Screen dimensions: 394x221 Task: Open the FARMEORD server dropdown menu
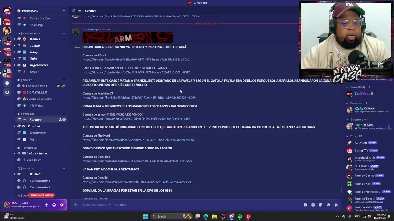tap(64, 11)
